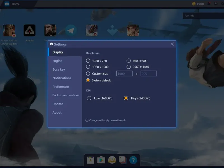This screenshot has height=168, width=224.
Task: Launch the Armajet app icon
Action: point(30,30)
